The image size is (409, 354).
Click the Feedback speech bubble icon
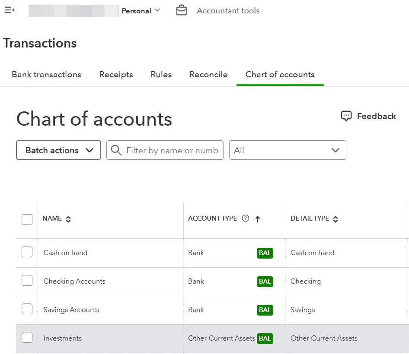coord(346,116)
